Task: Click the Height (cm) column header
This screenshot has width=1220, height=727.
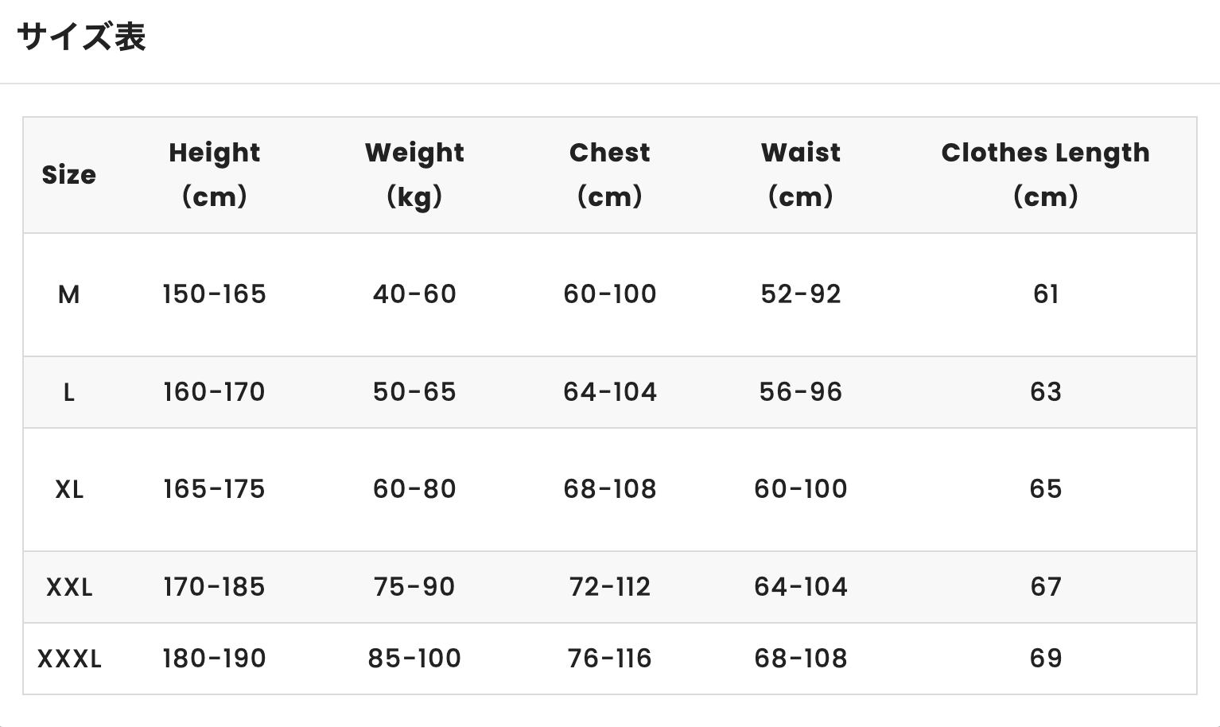Action: (214, 174)
